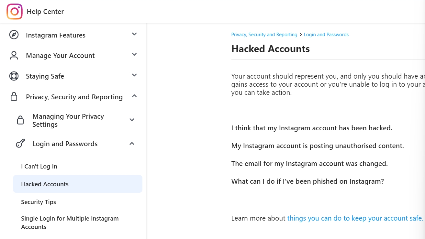Screen dimensions: 425x239
Task: Open the I Can't Log In page
Action: pyautogui.click(x=39, y=167)
